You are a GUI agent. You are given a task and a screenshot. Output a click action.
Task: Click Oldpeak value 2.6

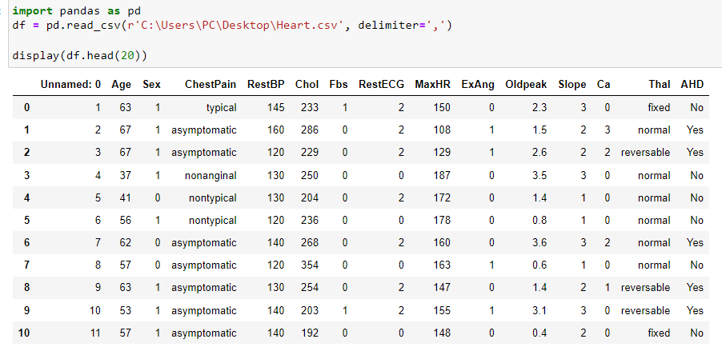tap(539, 153)
